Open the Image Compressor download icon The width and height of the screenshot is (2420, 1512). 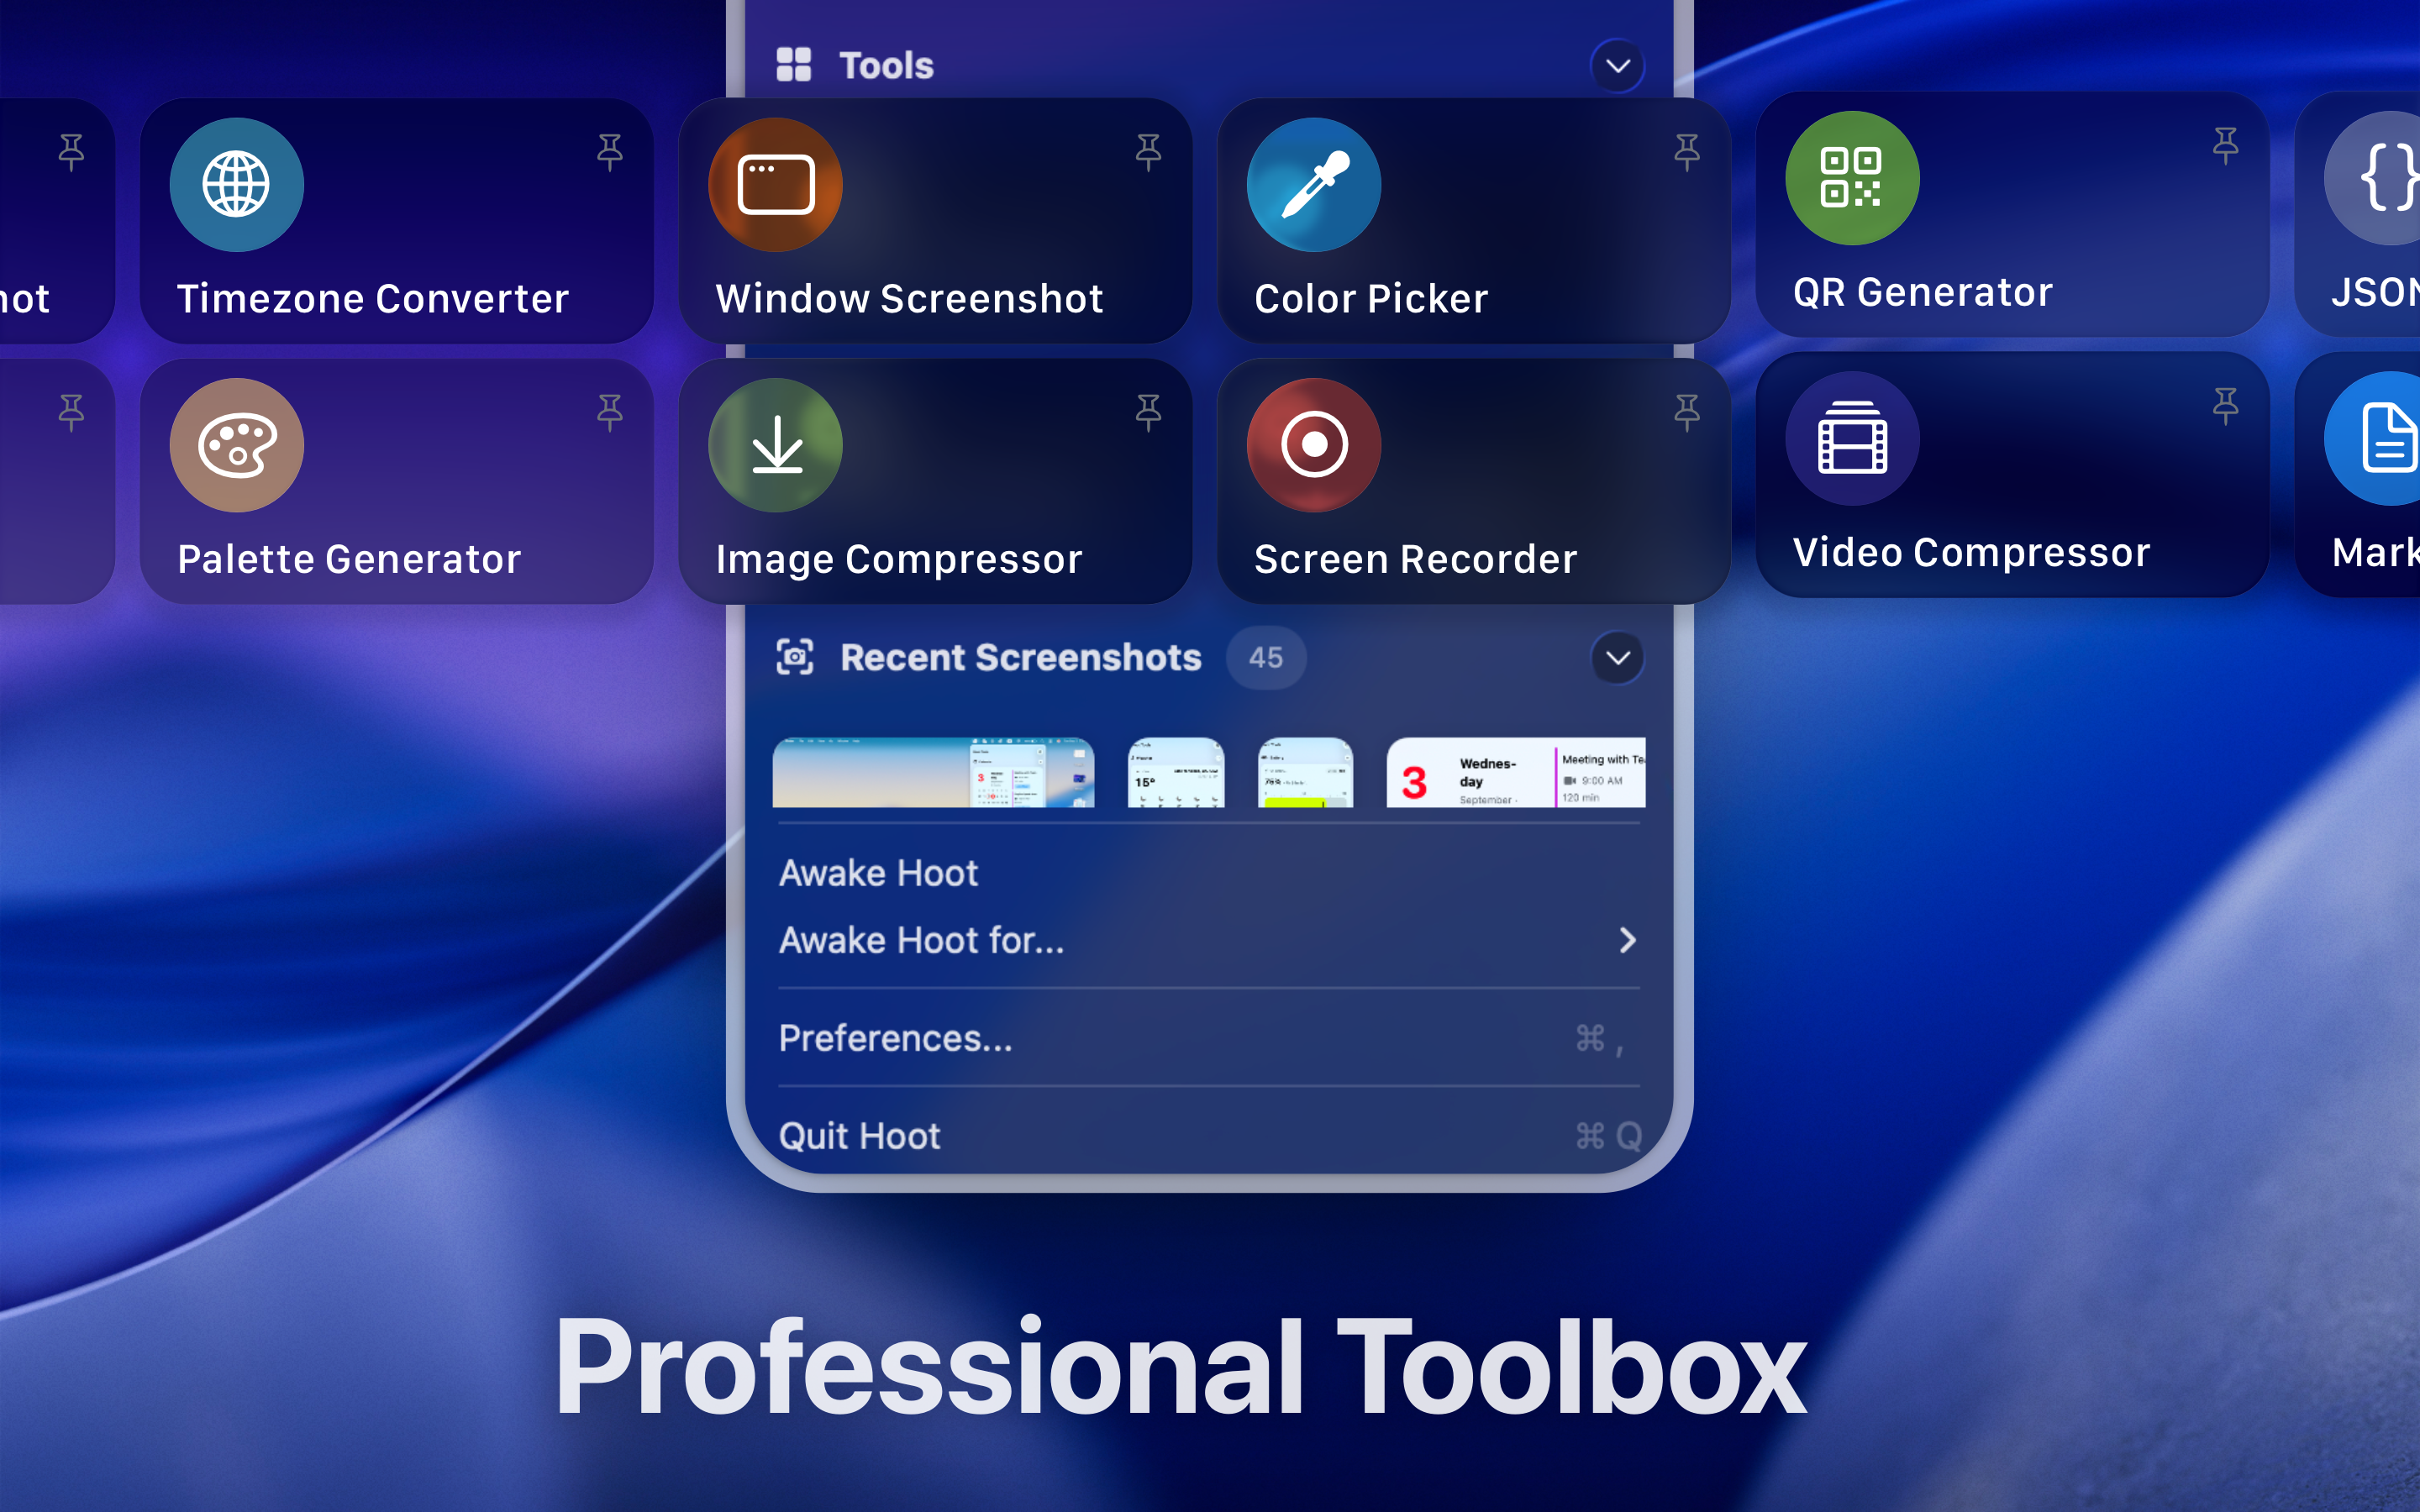[775, 445]
